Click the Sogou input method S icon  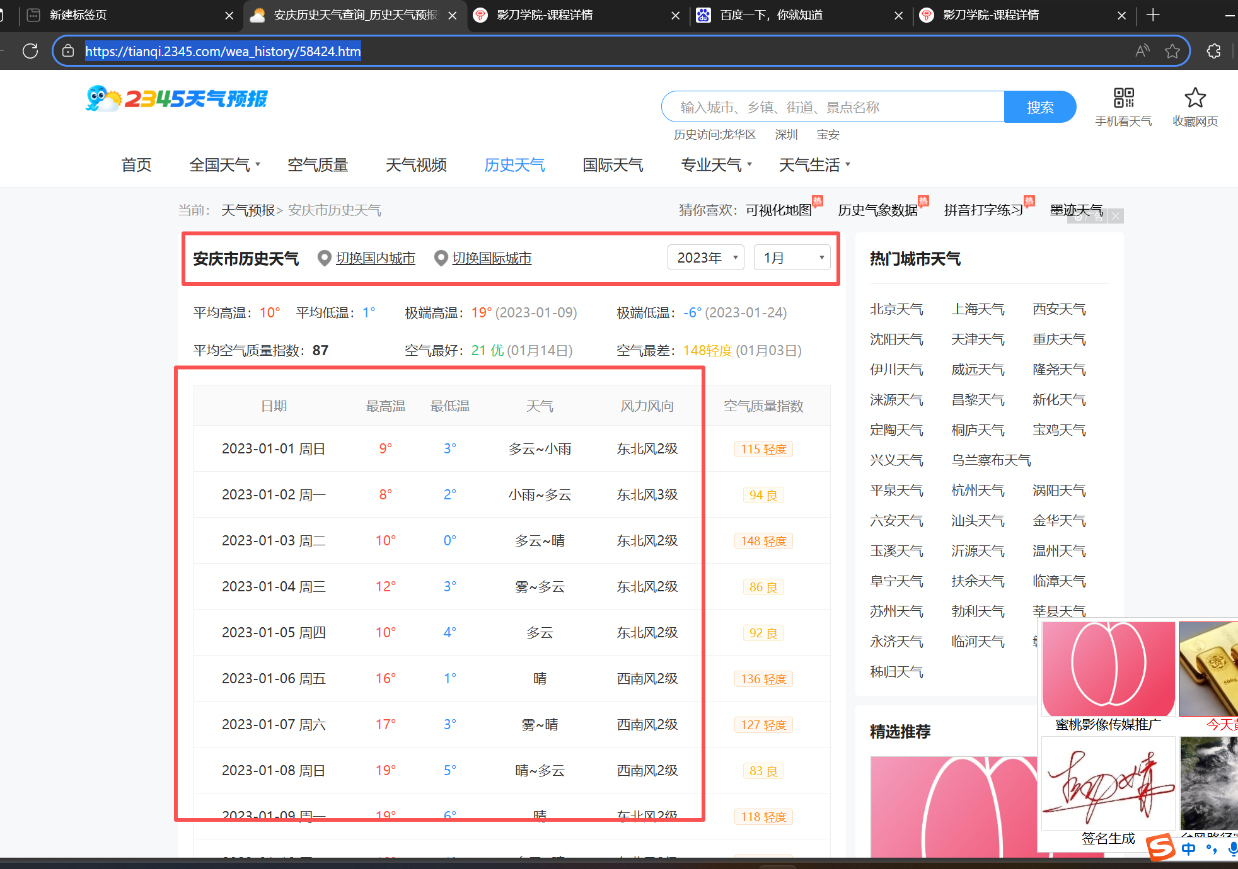pos(1160,847)
